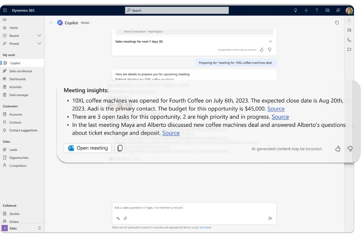The image size is (363, 237).
Task: Click the Open meeting button
Action: (x=87, y=148)
